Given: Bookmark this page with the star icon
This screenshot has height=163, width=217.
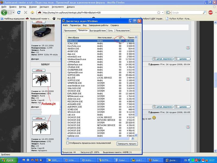Looking at the screenshot, I should tap(159, 12).
